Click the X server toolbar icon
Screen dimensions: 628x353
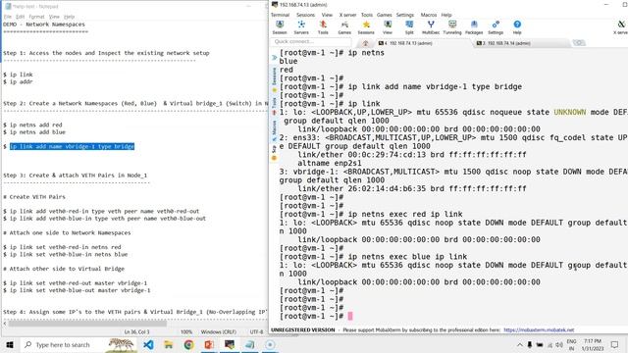pyautogui.click(x=620, y=27)
